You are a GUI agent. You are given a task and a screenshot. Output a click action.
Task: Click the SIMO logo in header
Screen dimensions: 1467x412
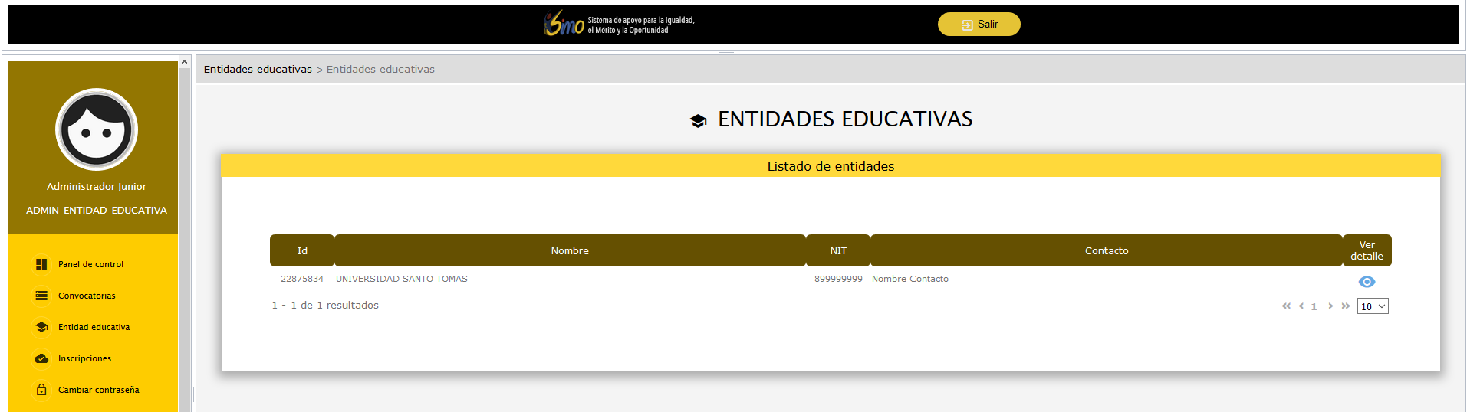564,25
